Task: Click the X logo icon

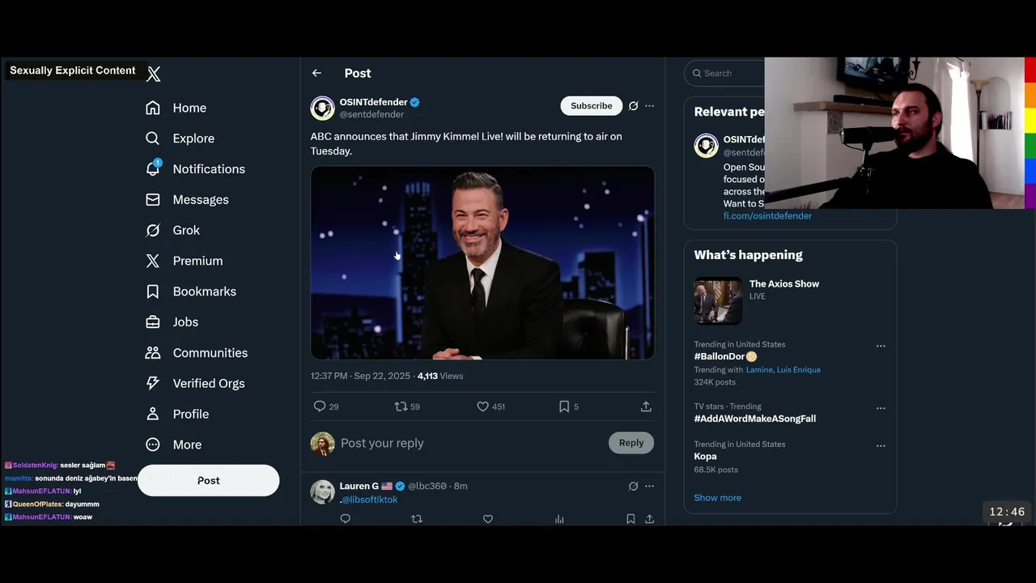Action: point(154,74)
